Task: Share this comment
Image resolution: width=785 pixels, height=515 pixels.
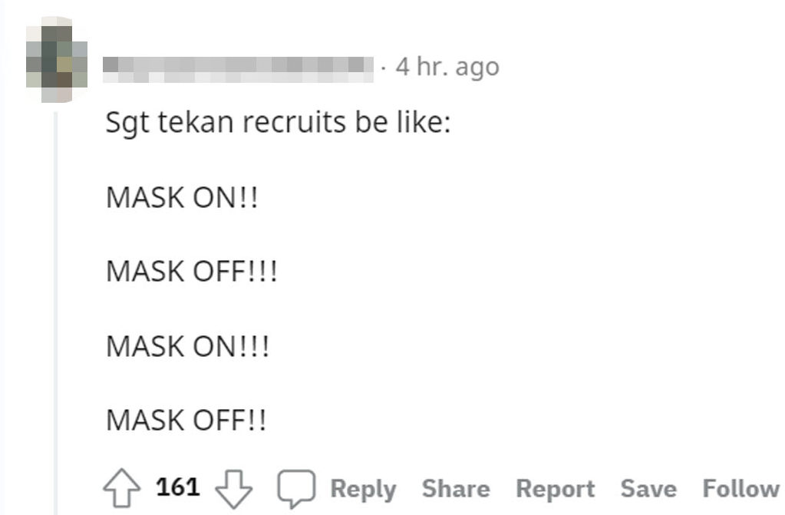Action: tap(455, 489)
